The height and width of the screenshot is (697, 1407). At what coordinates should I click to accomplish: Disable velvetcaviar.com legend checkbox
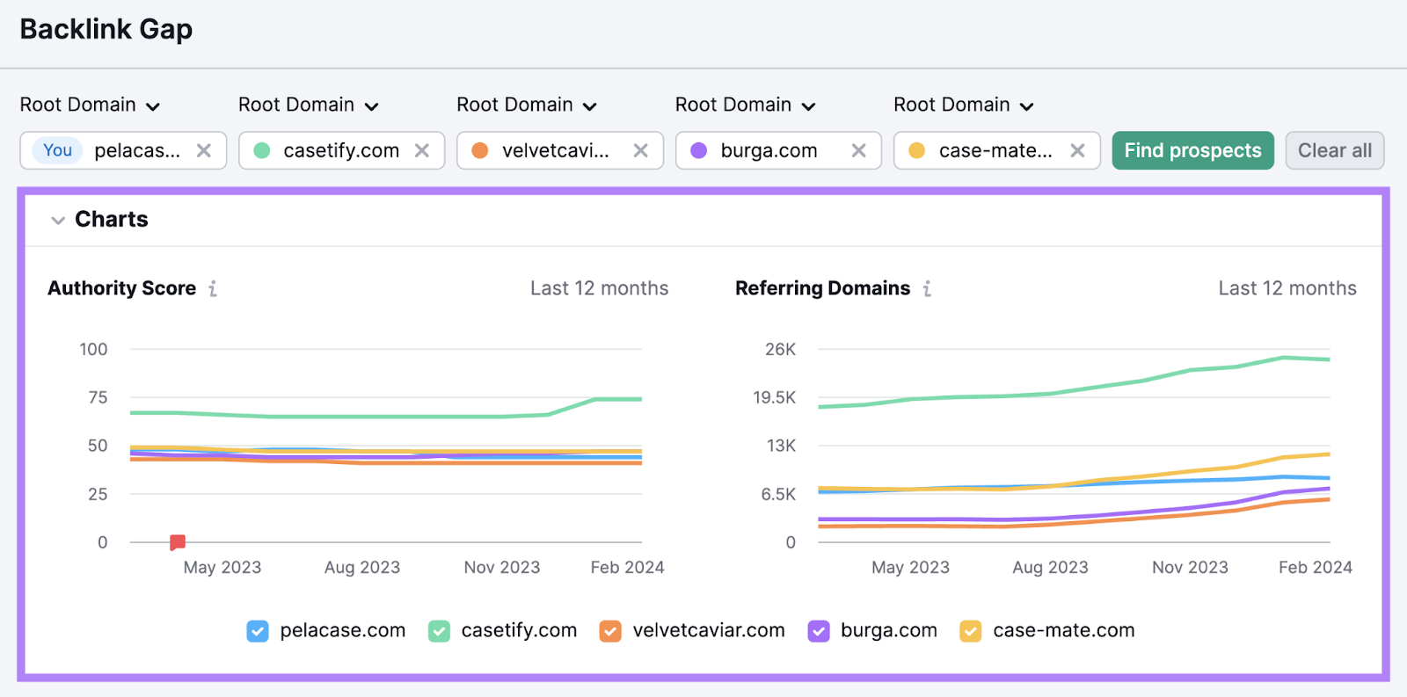click(610, 631)
